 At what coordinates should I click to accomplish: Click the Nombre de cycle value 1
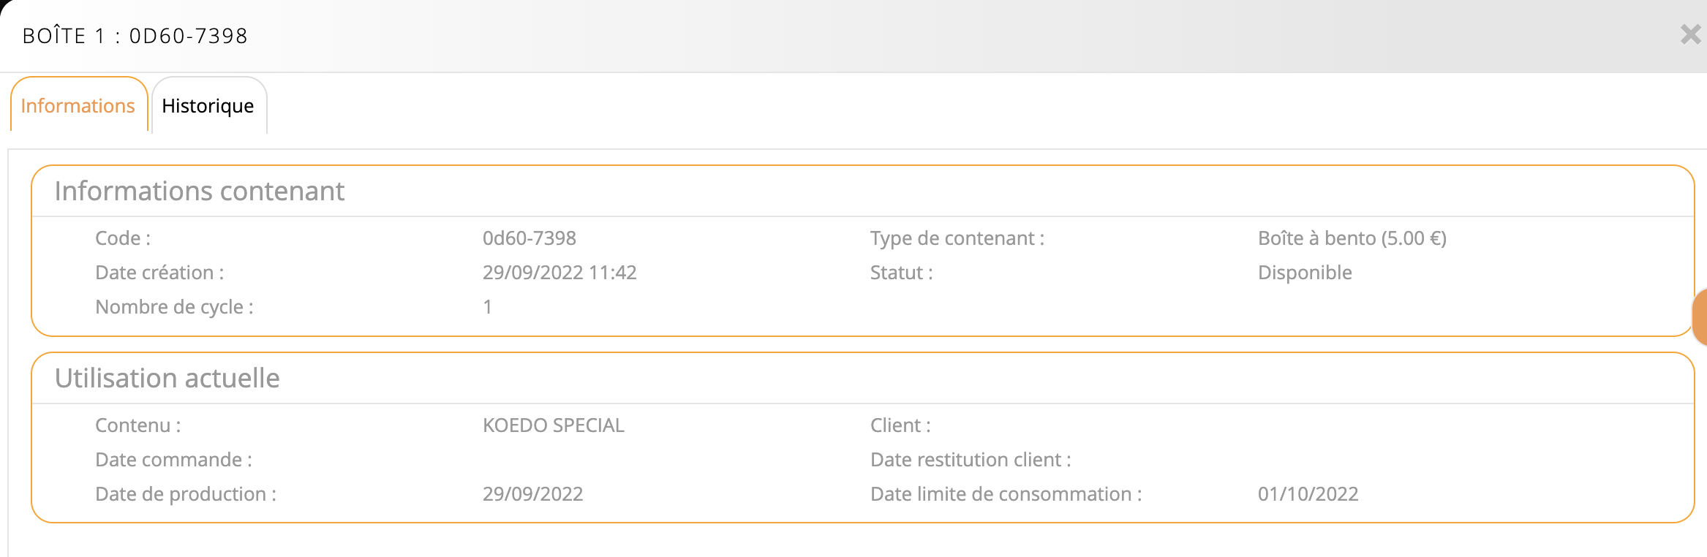point(488,307)
